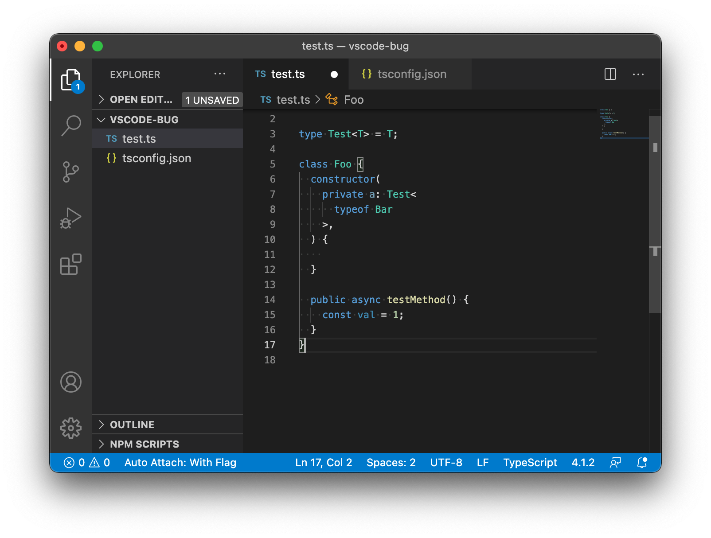Image resolution: width=711 pixels, height=538 pixels.
Task: Toggle Auto Attach: With Flag setting
Action: pos(180,463)
